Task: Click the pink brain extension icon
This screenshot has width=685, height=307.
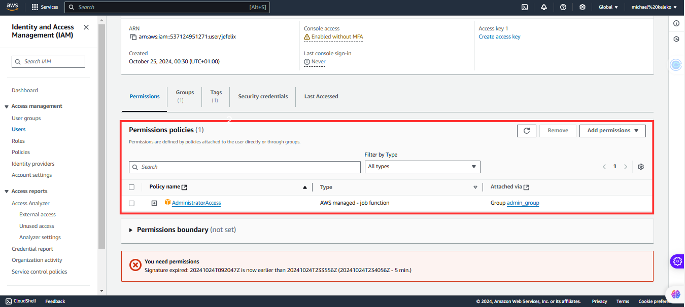Action: [675, 294]
